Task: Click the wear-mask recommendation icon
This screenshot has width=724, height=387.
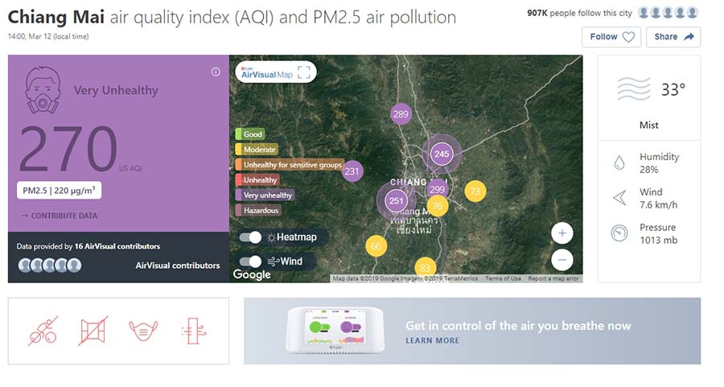Action: pos(143,331)
